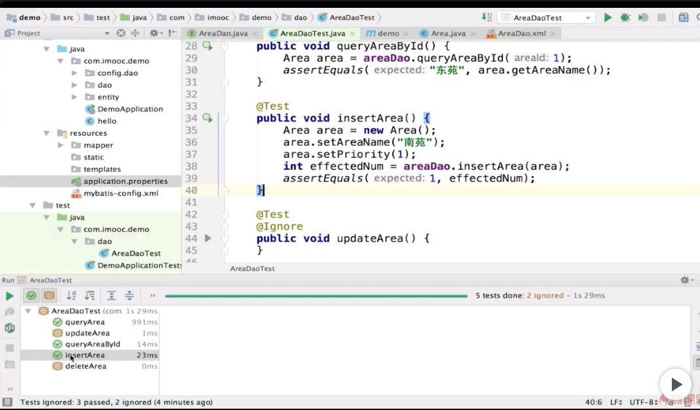Click the dump threads camera icon
Viewport: 700px width, 410px height.
click(x=9, y=364)
